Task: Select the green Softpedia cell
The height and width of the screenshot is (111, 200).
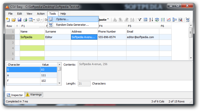Action: click(x=32, y=37)
